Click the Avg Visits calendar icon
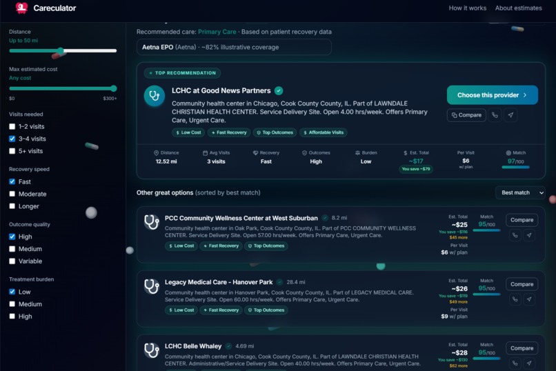The image size is (556, 371). tap(205, 152)
